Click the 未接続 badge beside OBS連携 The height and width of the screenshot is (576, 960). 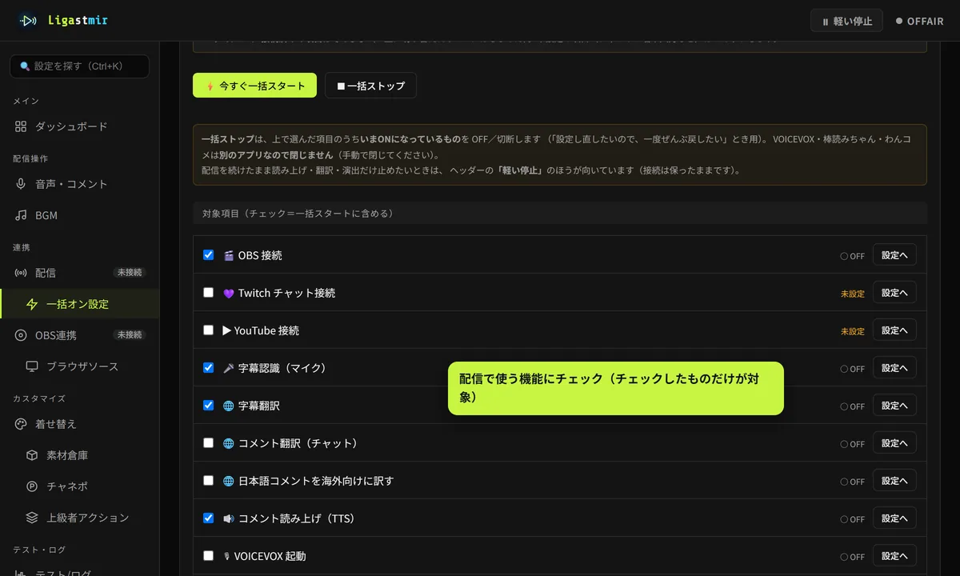coord(130,335)
